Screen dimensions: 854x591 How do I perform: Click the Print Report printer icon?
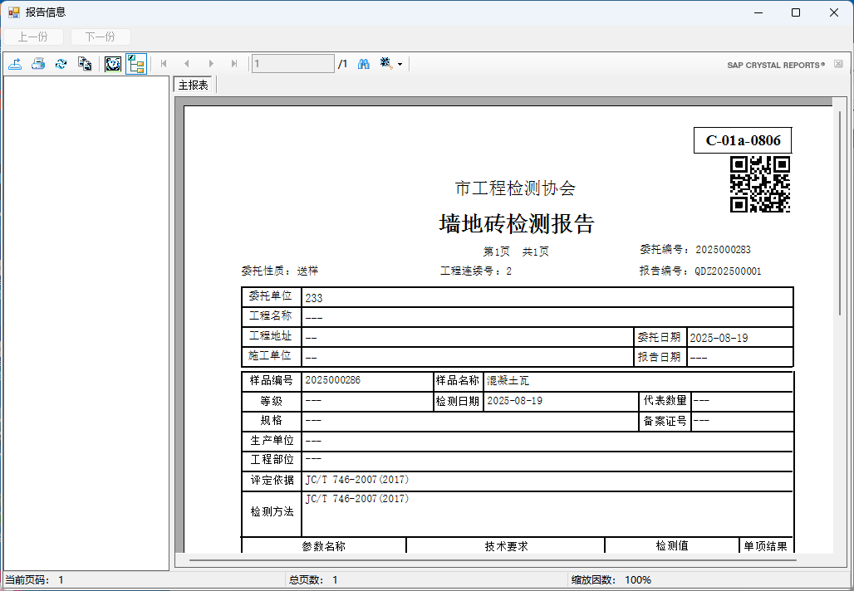tap(38, 64)
